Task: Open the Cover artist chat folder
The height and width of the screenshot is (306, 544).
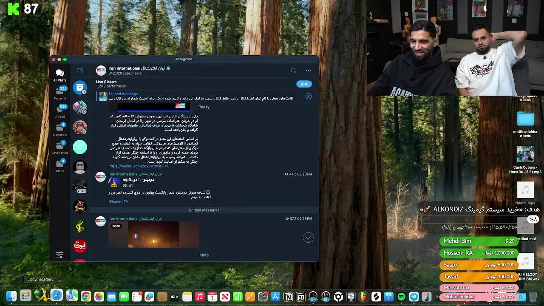Action: coord(59,147)
